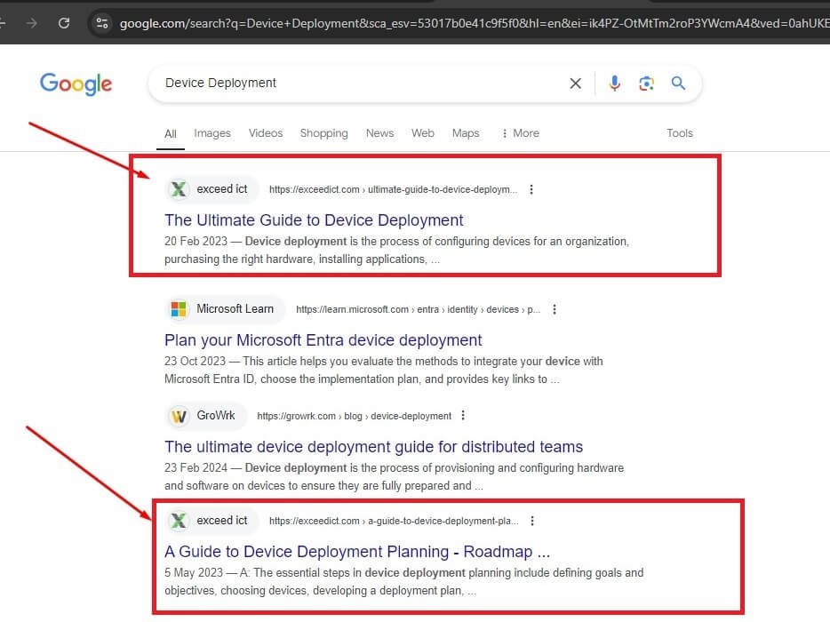Click exceed ict favicon on Deployment Planning result

click(x=179, y=521)
